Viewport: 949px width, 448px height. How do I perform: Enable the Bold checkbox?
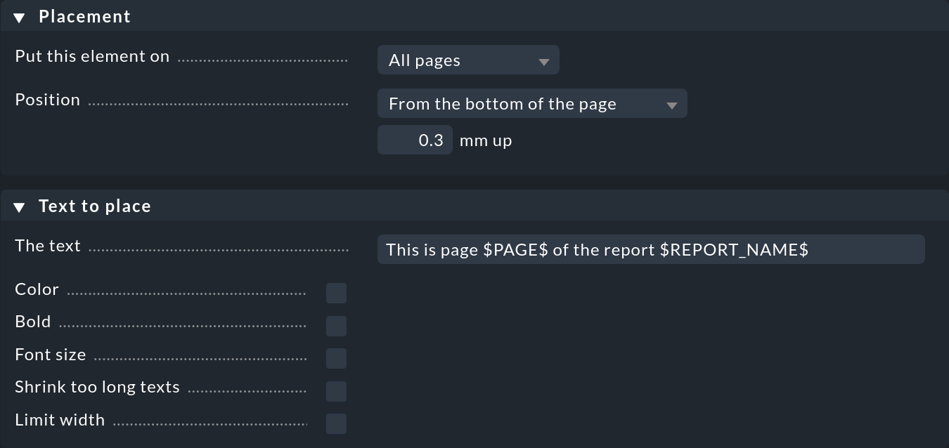point(336,326)
